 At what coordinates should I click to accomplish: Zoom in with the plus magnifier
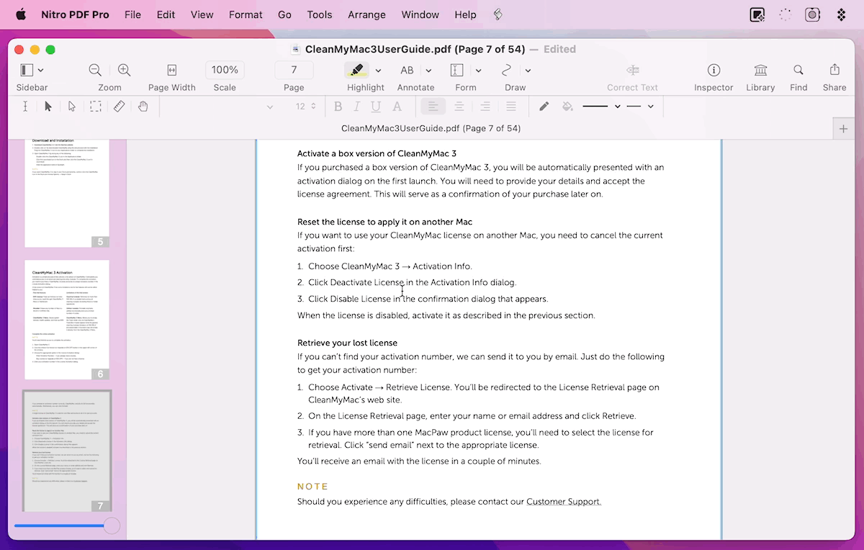125,70
